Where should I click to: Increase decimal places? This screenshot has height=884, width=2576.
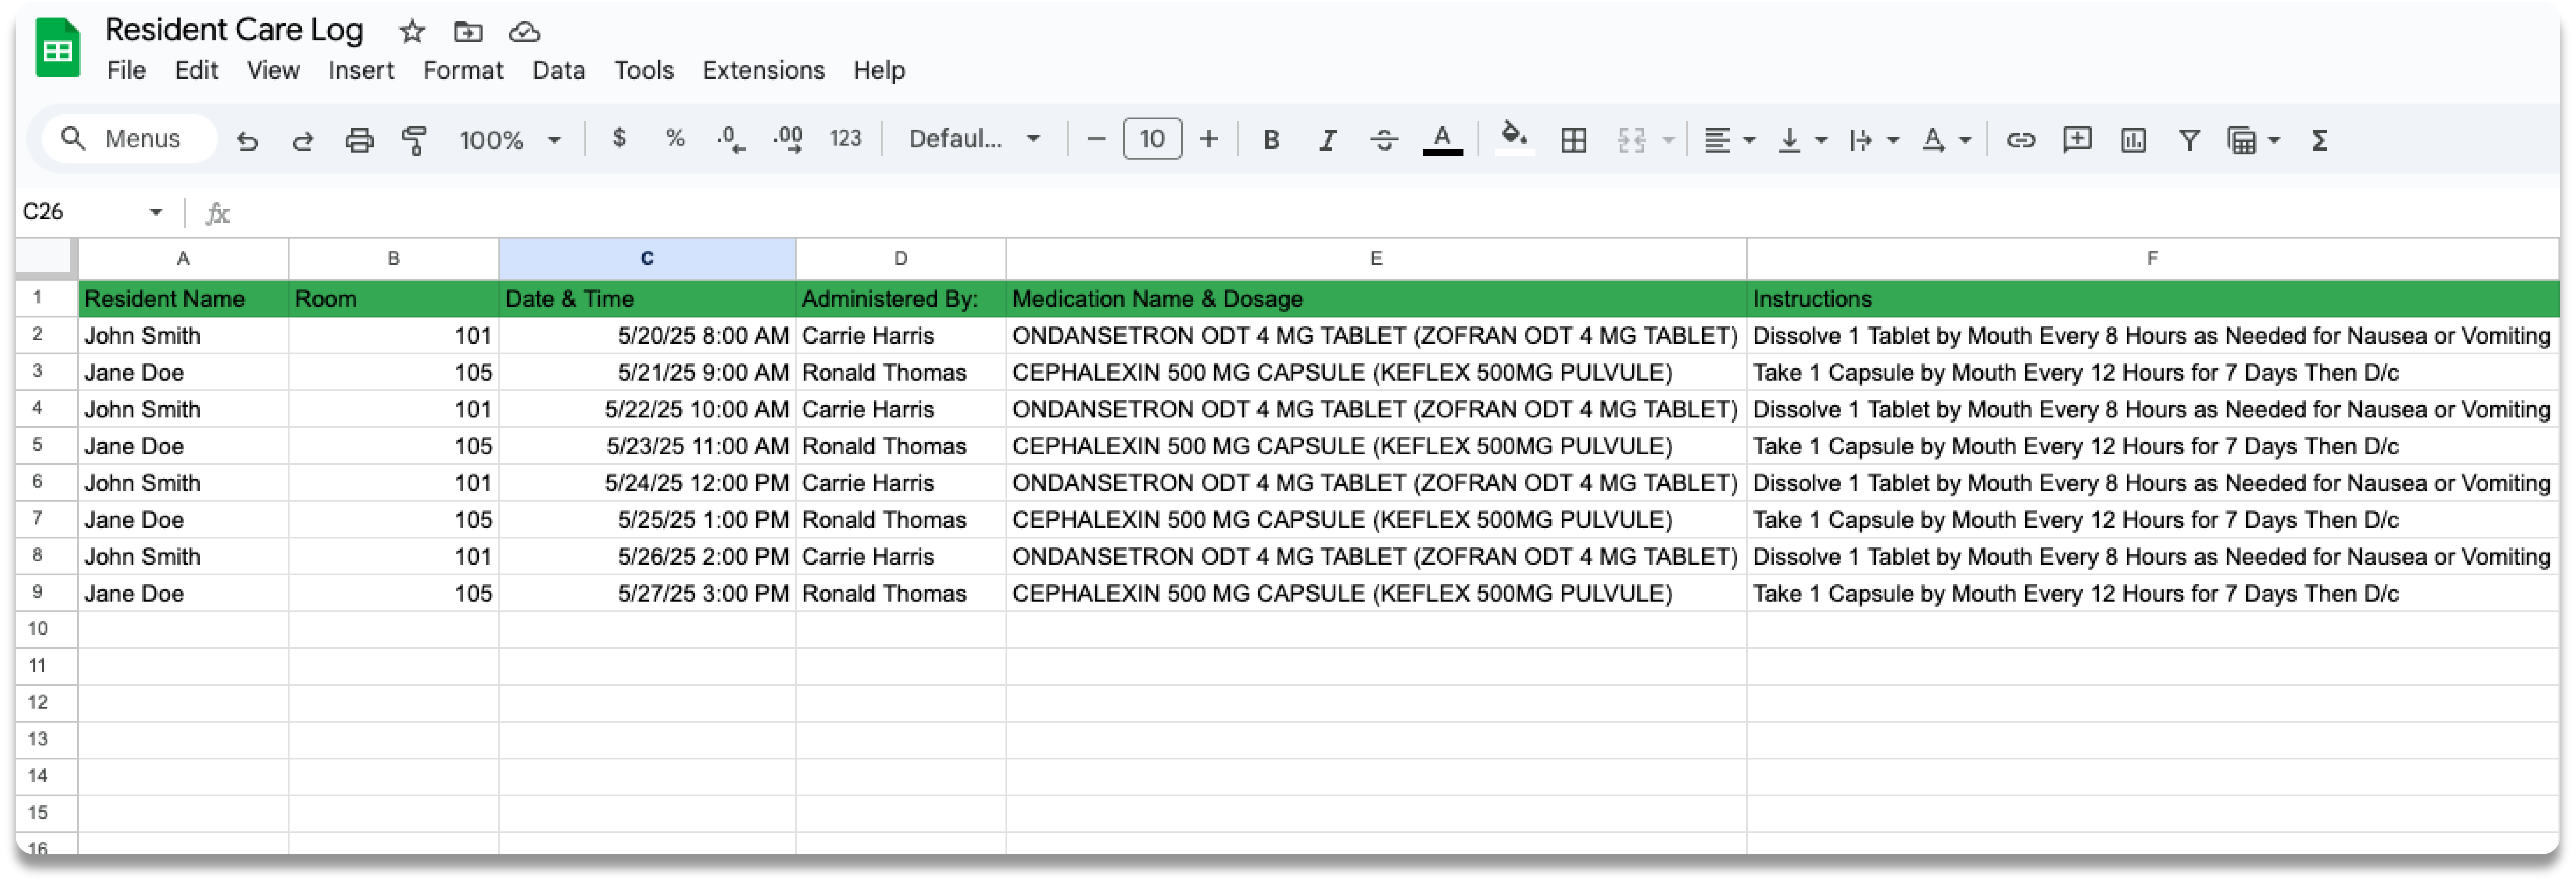pos(788,139)
